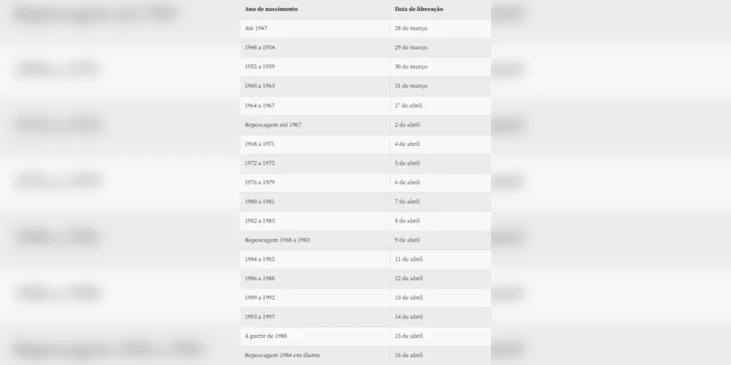Select the '1972 a 1975' row
The image size is (731, 365).
coord(366,164)
